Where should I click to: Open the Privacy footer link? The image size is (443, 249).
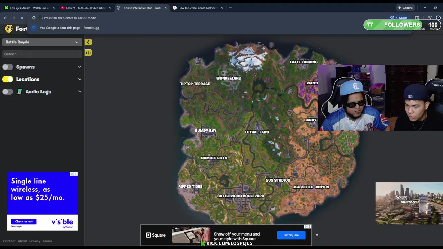click(x=35, y=241)
